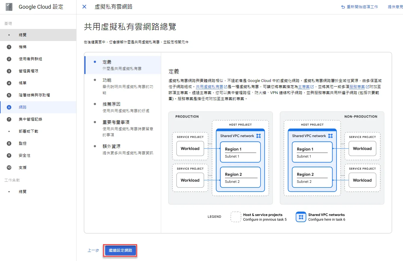
Task: Click the 基礎 section header
Action: [x=8, y=24]
